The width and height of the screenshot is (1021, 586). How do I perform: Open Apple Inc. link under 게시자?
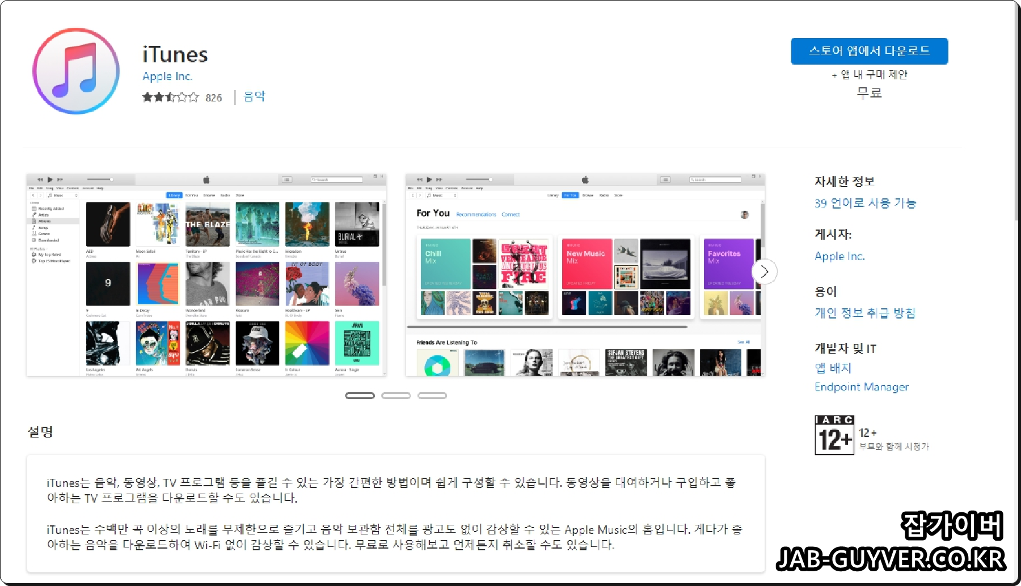(x=839, y=256)
